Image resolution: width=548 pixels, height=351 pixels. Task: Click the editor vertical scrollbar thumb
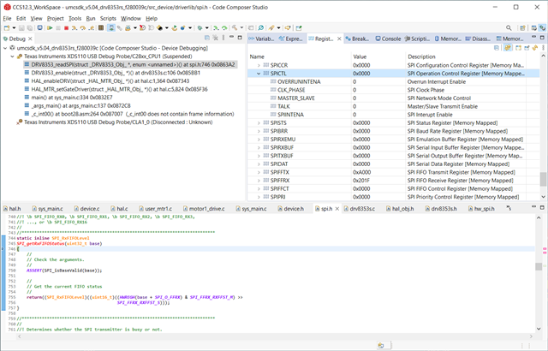(x=539, y=266)
